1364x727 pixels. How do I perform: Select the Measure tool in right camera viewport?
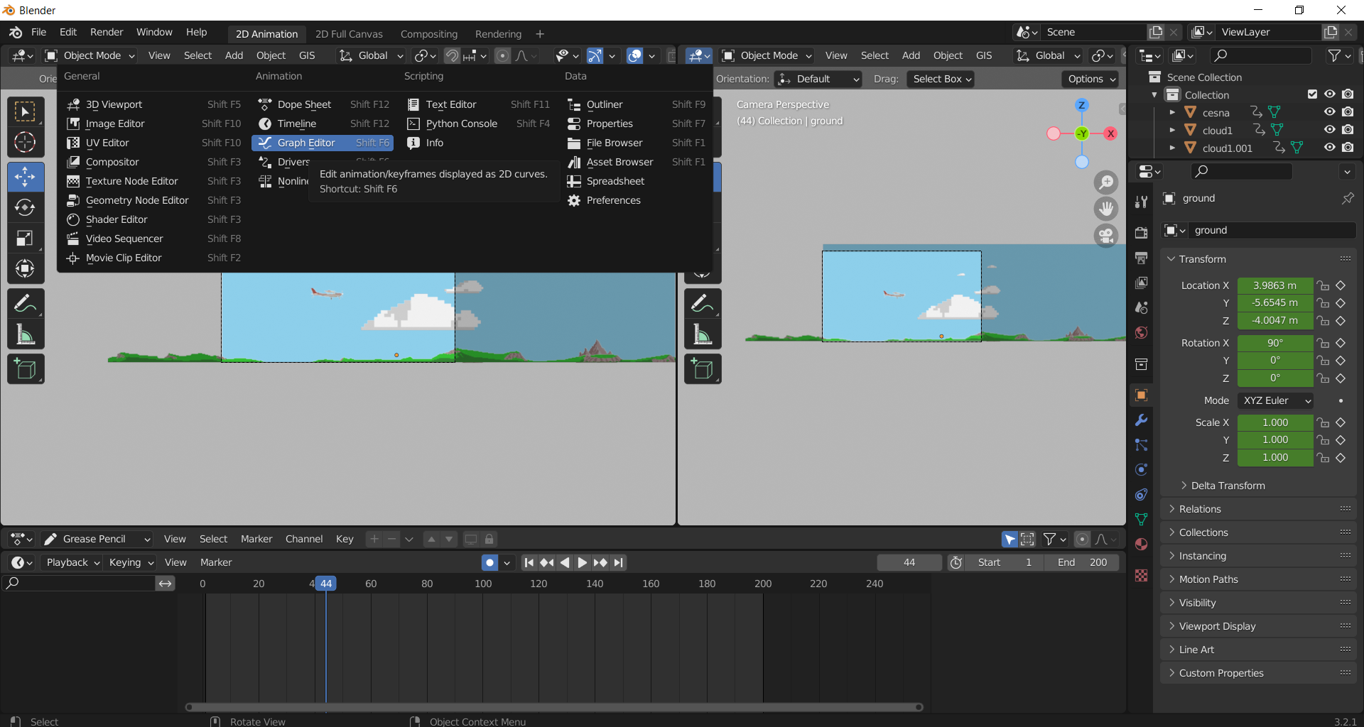coord(703,334)
